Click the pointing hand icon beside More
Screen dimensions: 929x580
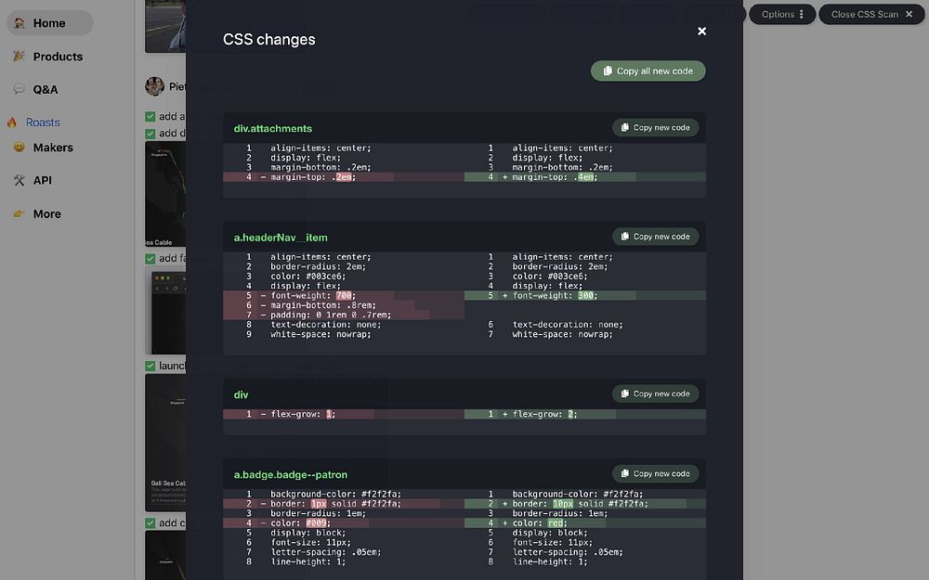click(x=20, y=213)
